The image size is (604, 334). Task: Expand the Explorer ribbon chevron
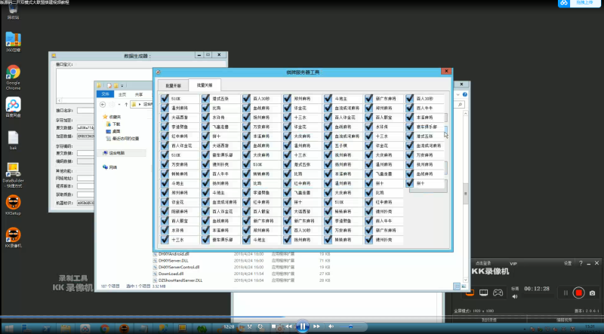coord(458,94)
